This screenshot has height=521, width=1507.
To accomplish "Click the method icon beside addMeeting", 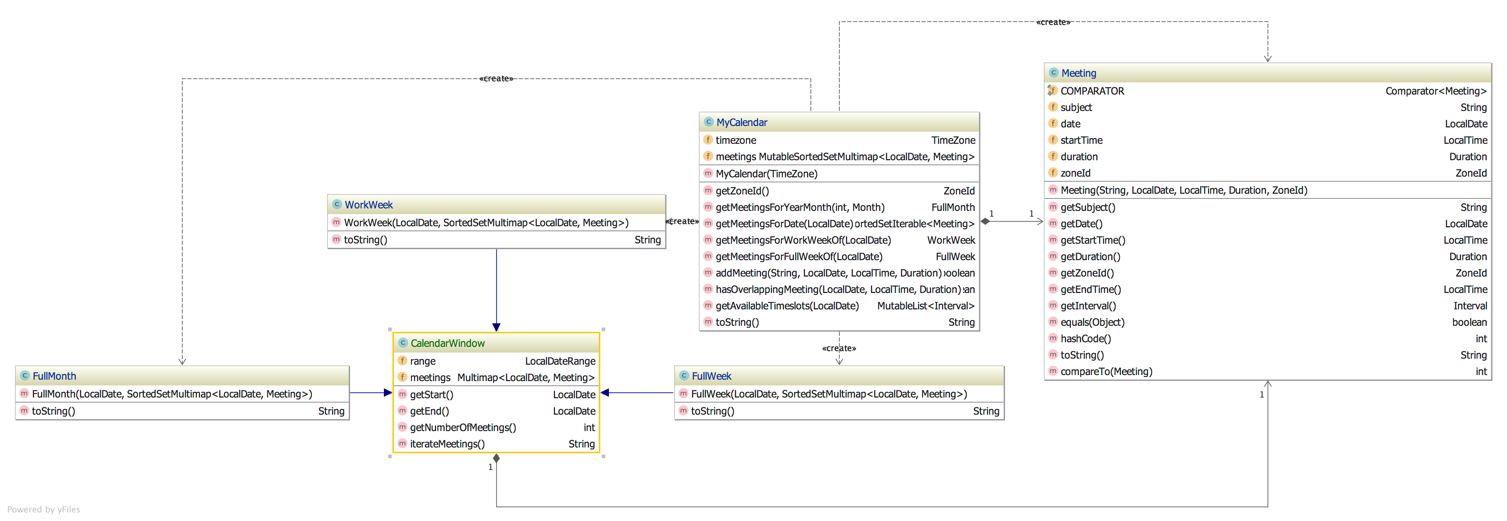I will click(x=708, y=273).
